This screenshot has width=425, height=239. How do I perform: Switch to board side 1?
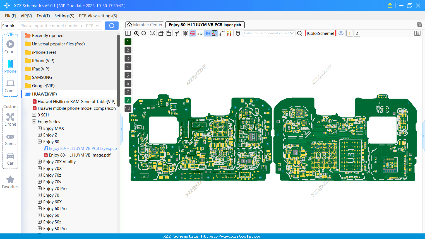coord(350,33)
